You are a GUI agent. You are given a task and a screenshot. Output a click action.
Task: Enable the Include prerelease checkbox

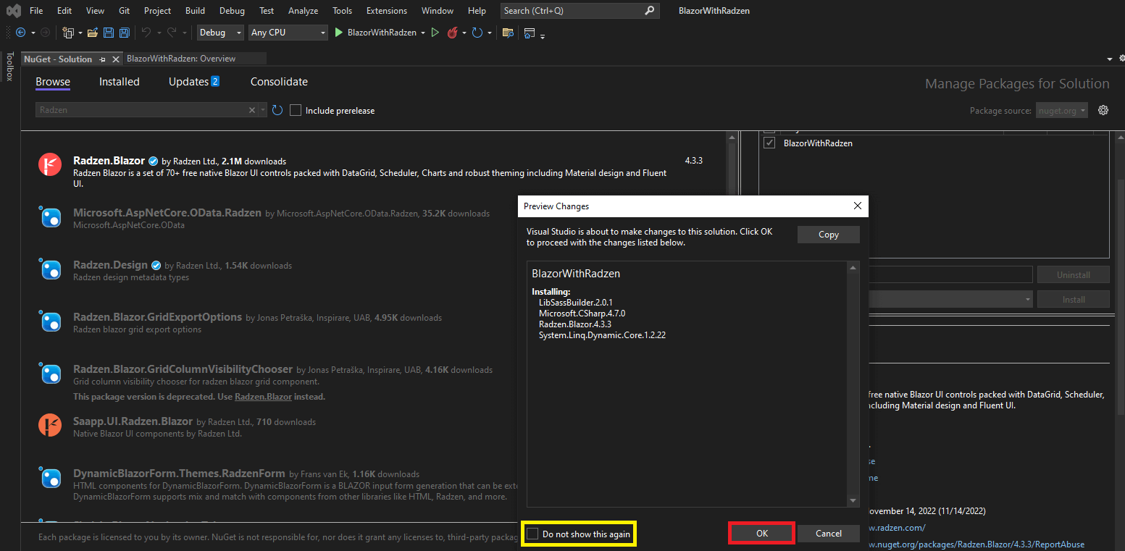pyautogui.click(x=296, y=110)
